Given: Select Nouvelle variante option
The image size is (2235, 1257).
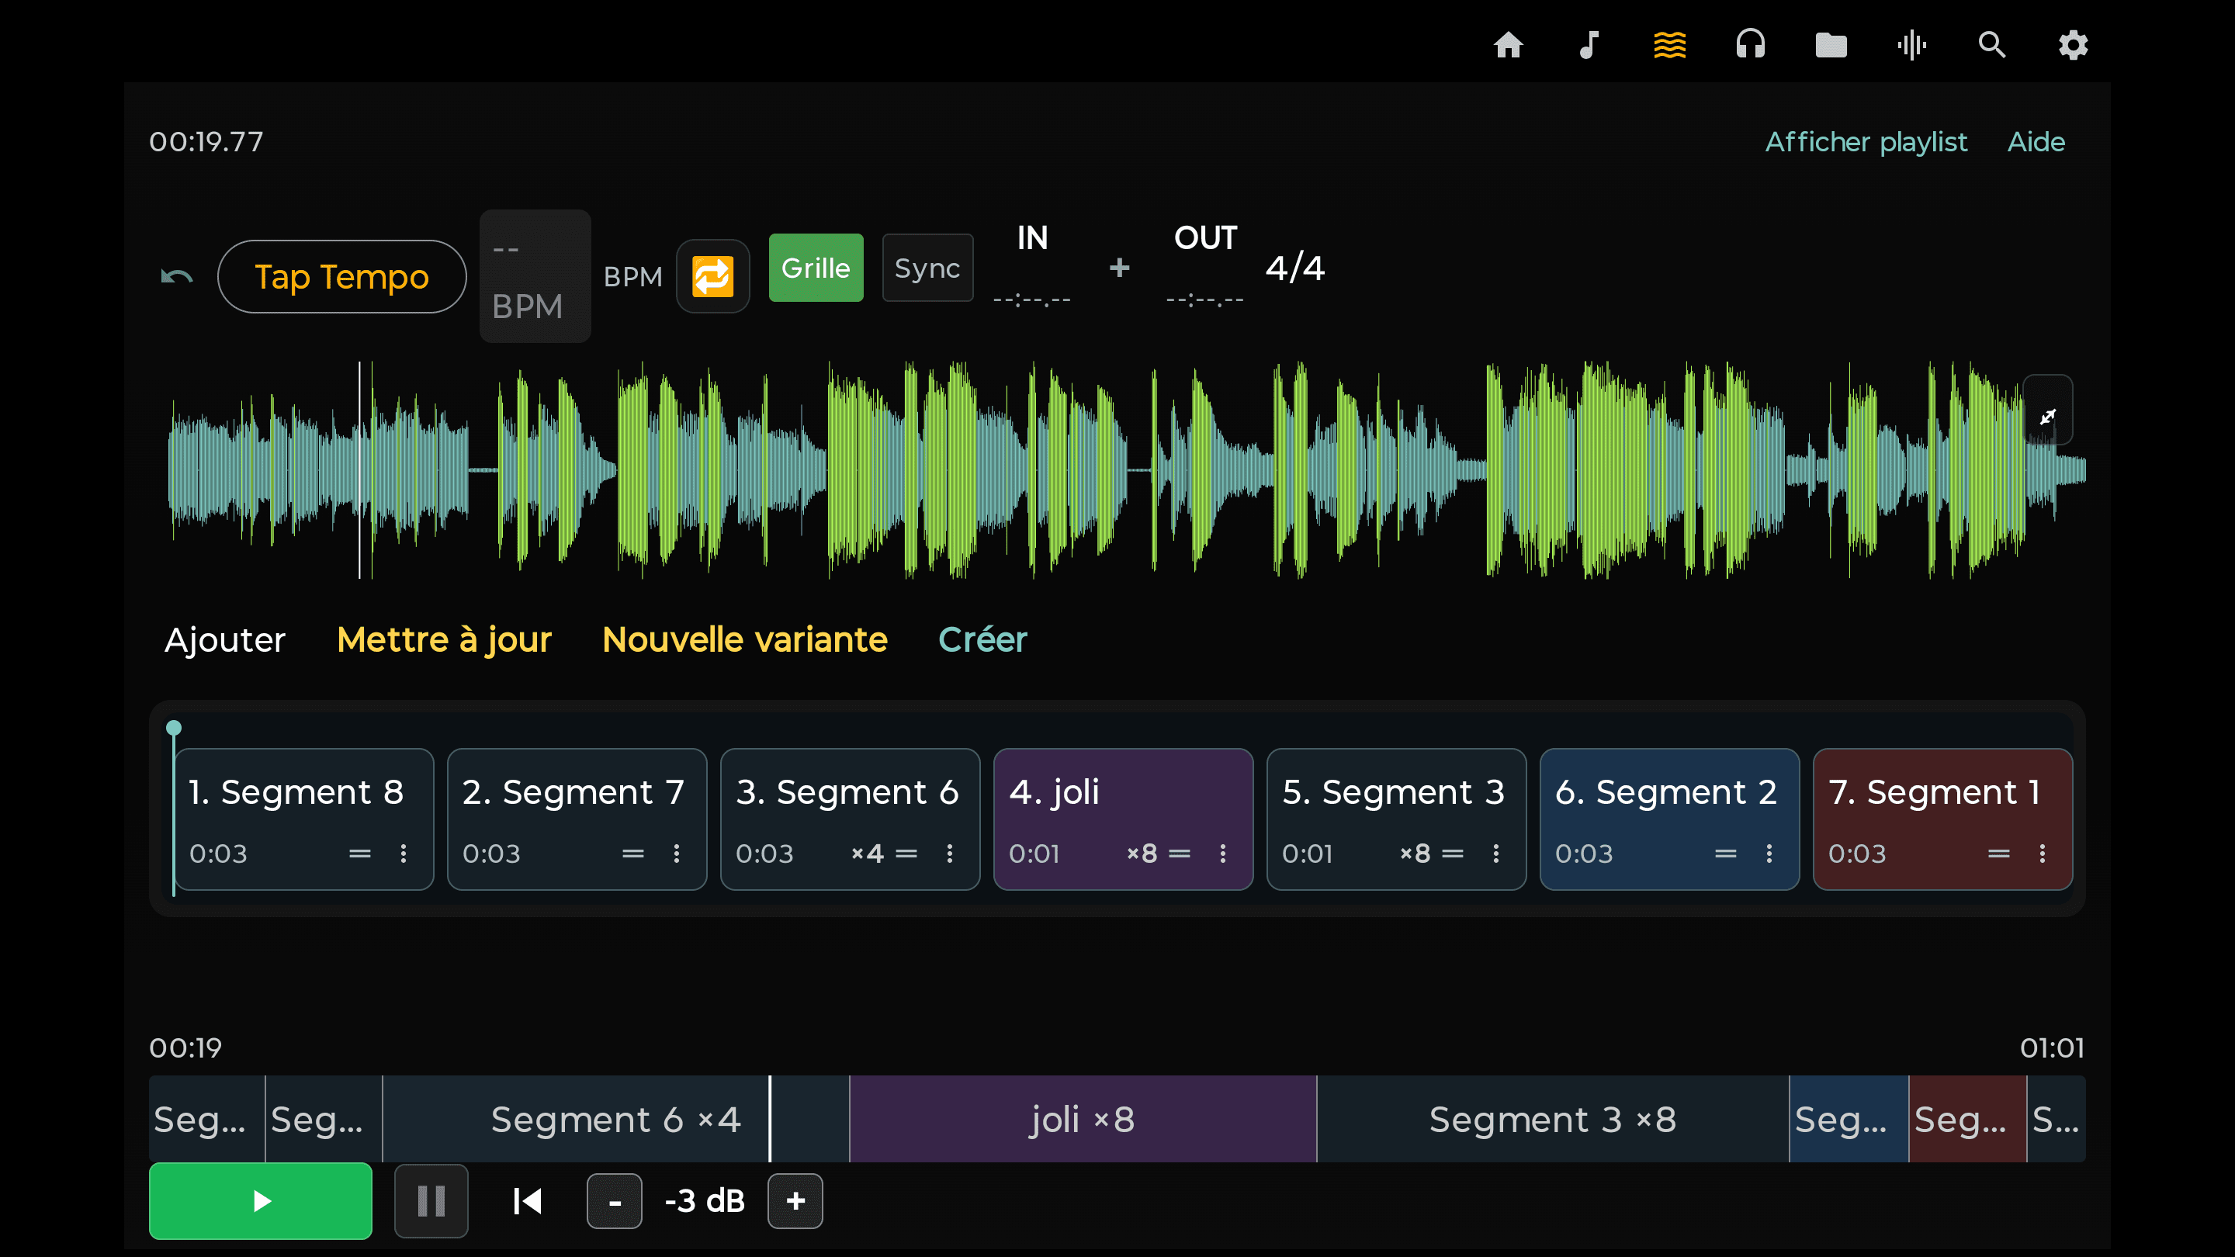Looking at the screenshot, I should (744, 640).
